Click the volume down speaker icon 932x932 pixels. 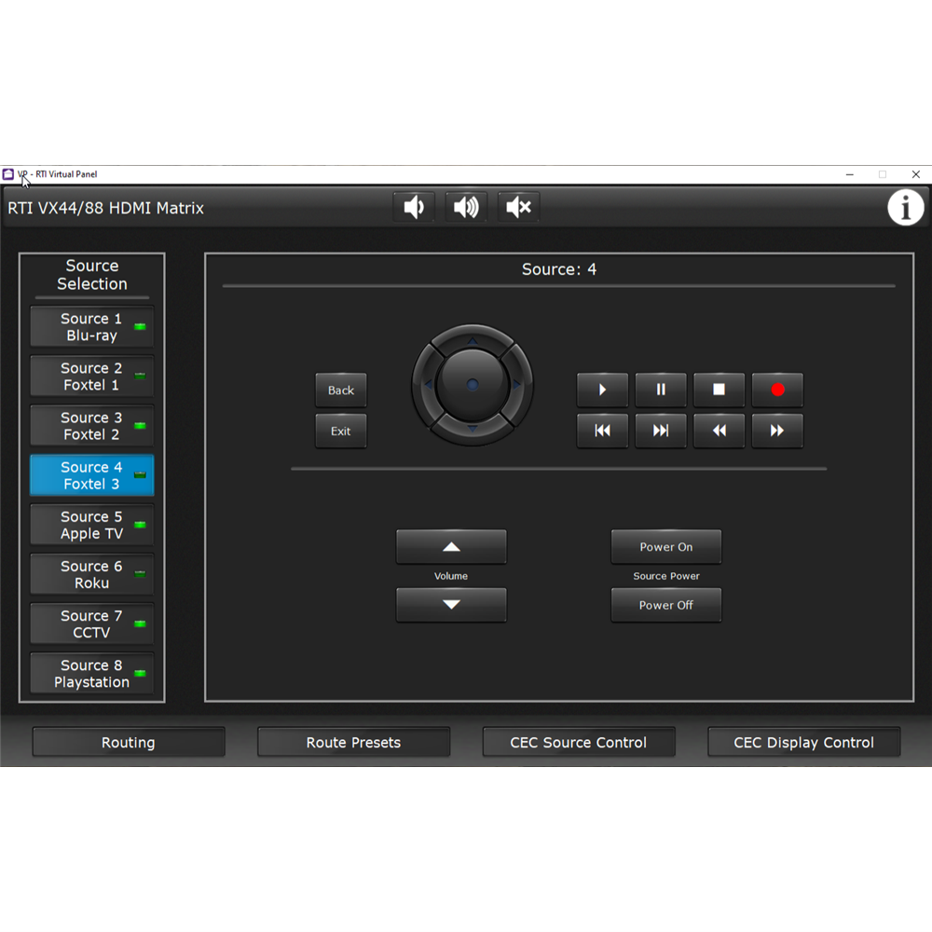click(x=414, y=207)
